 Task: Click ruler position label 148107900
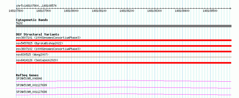(44, 11)
